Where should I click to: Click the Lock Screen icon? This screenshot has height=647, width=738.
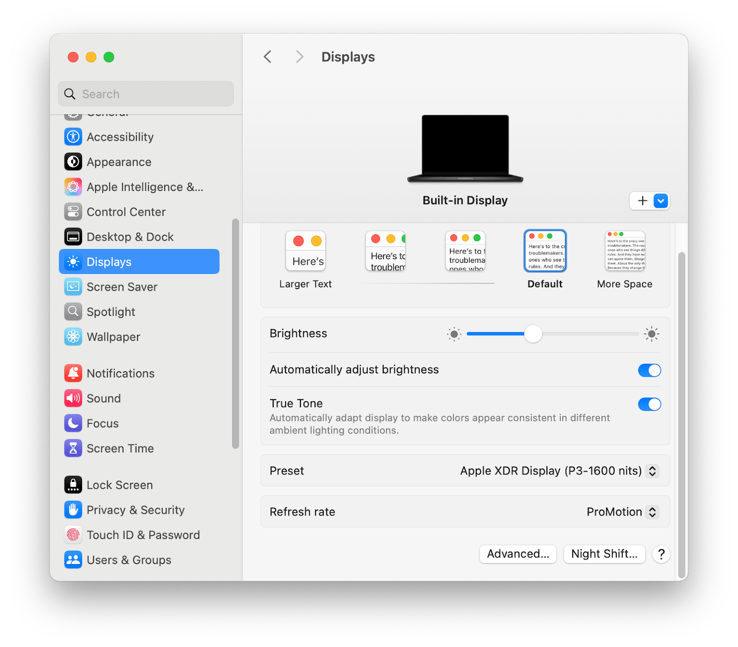click(73, 485)
